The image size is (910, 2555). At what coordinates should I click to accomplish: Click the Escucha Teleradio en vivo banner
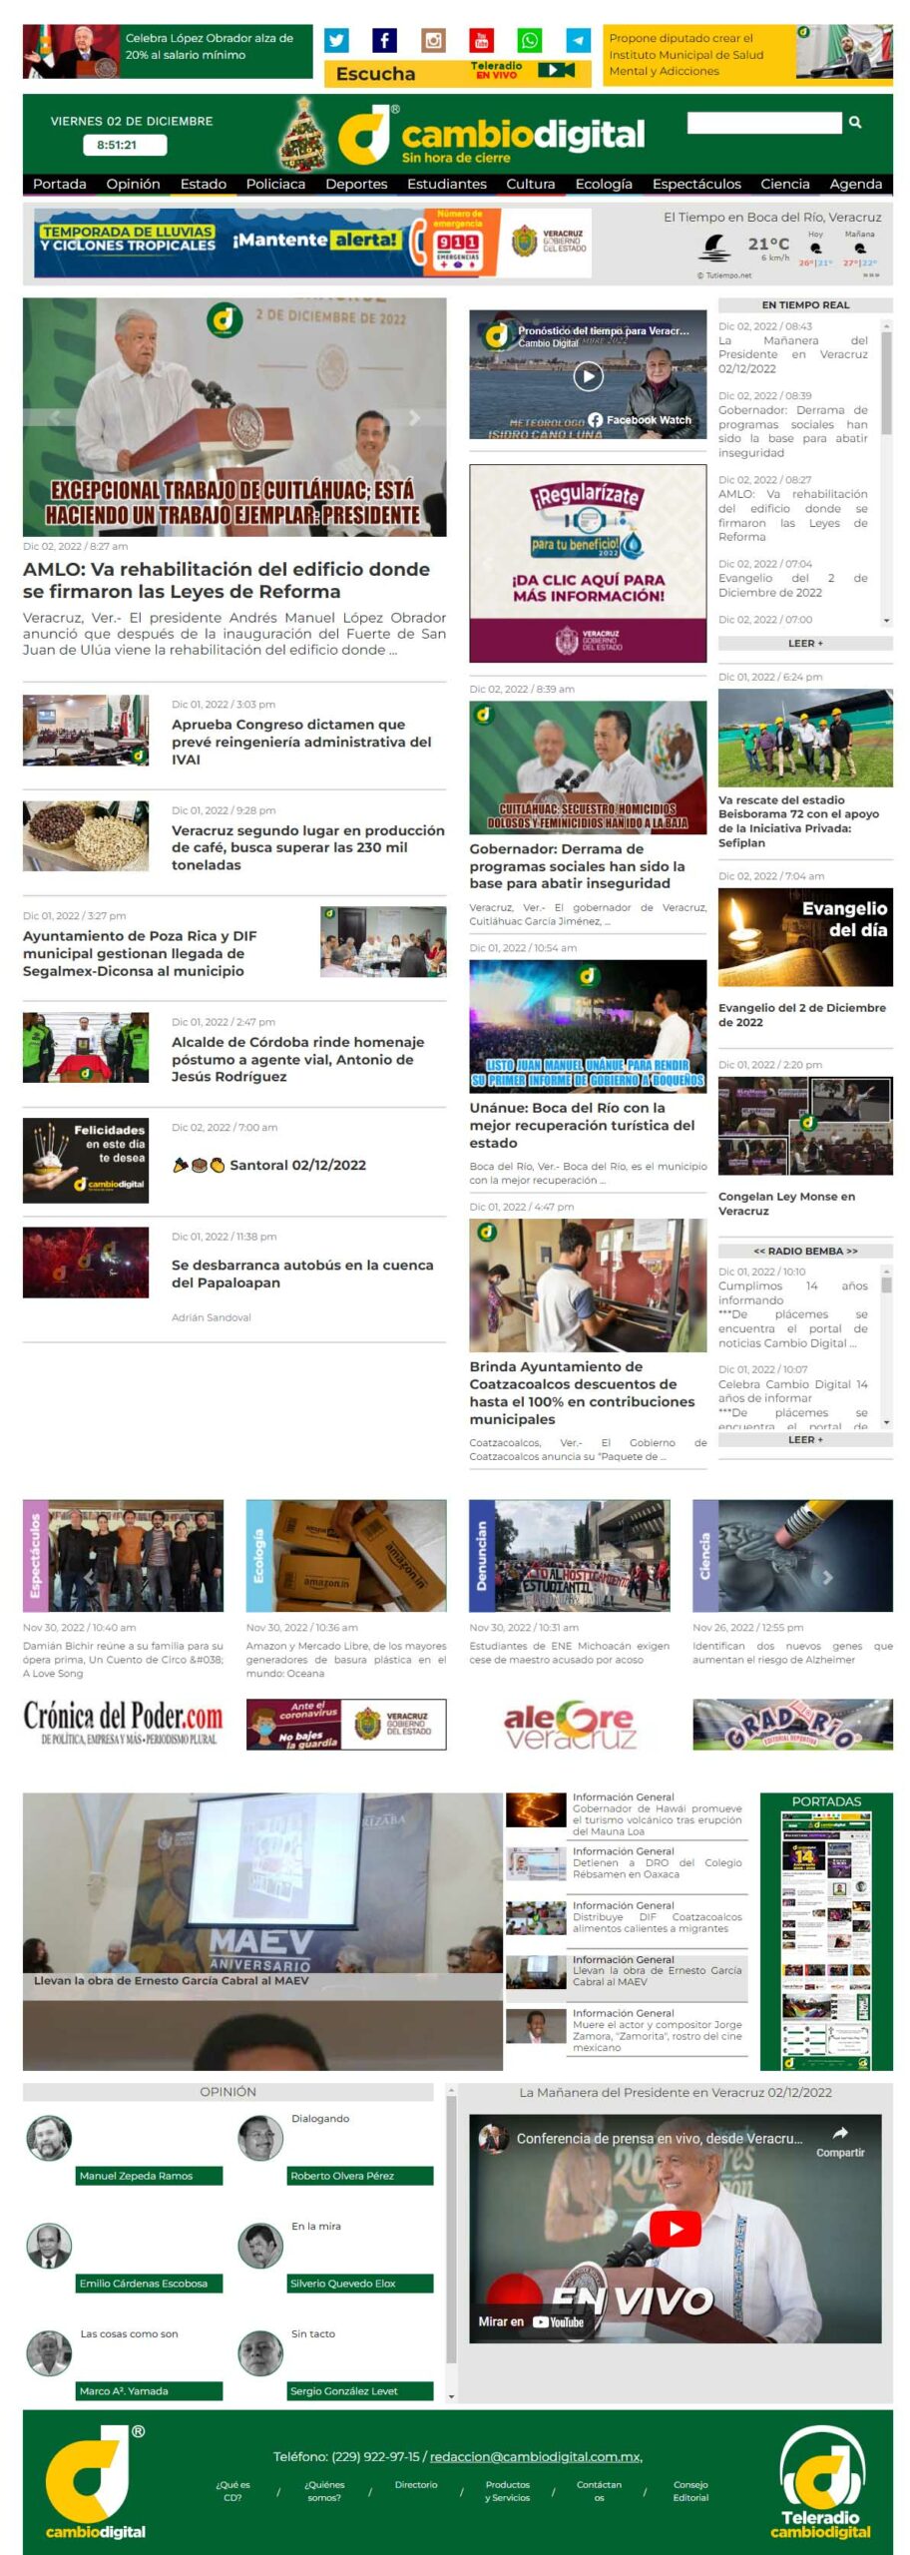457,73
